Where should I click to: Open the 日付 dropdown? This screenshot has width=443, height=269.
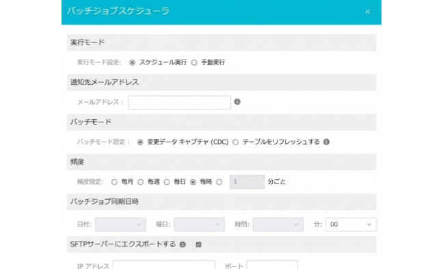[120, 225]
